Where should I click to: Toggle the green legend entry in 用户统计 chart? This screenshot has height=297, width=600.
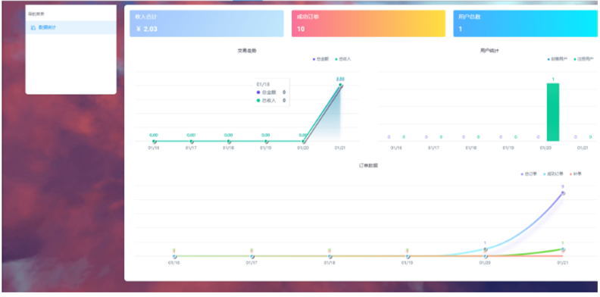[583, 59]
